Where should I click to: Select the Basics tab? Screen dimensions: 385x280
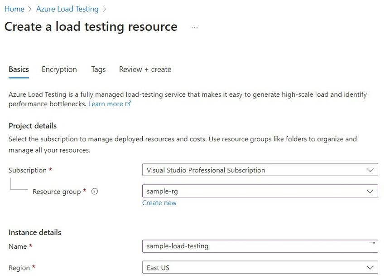point(18,69)
